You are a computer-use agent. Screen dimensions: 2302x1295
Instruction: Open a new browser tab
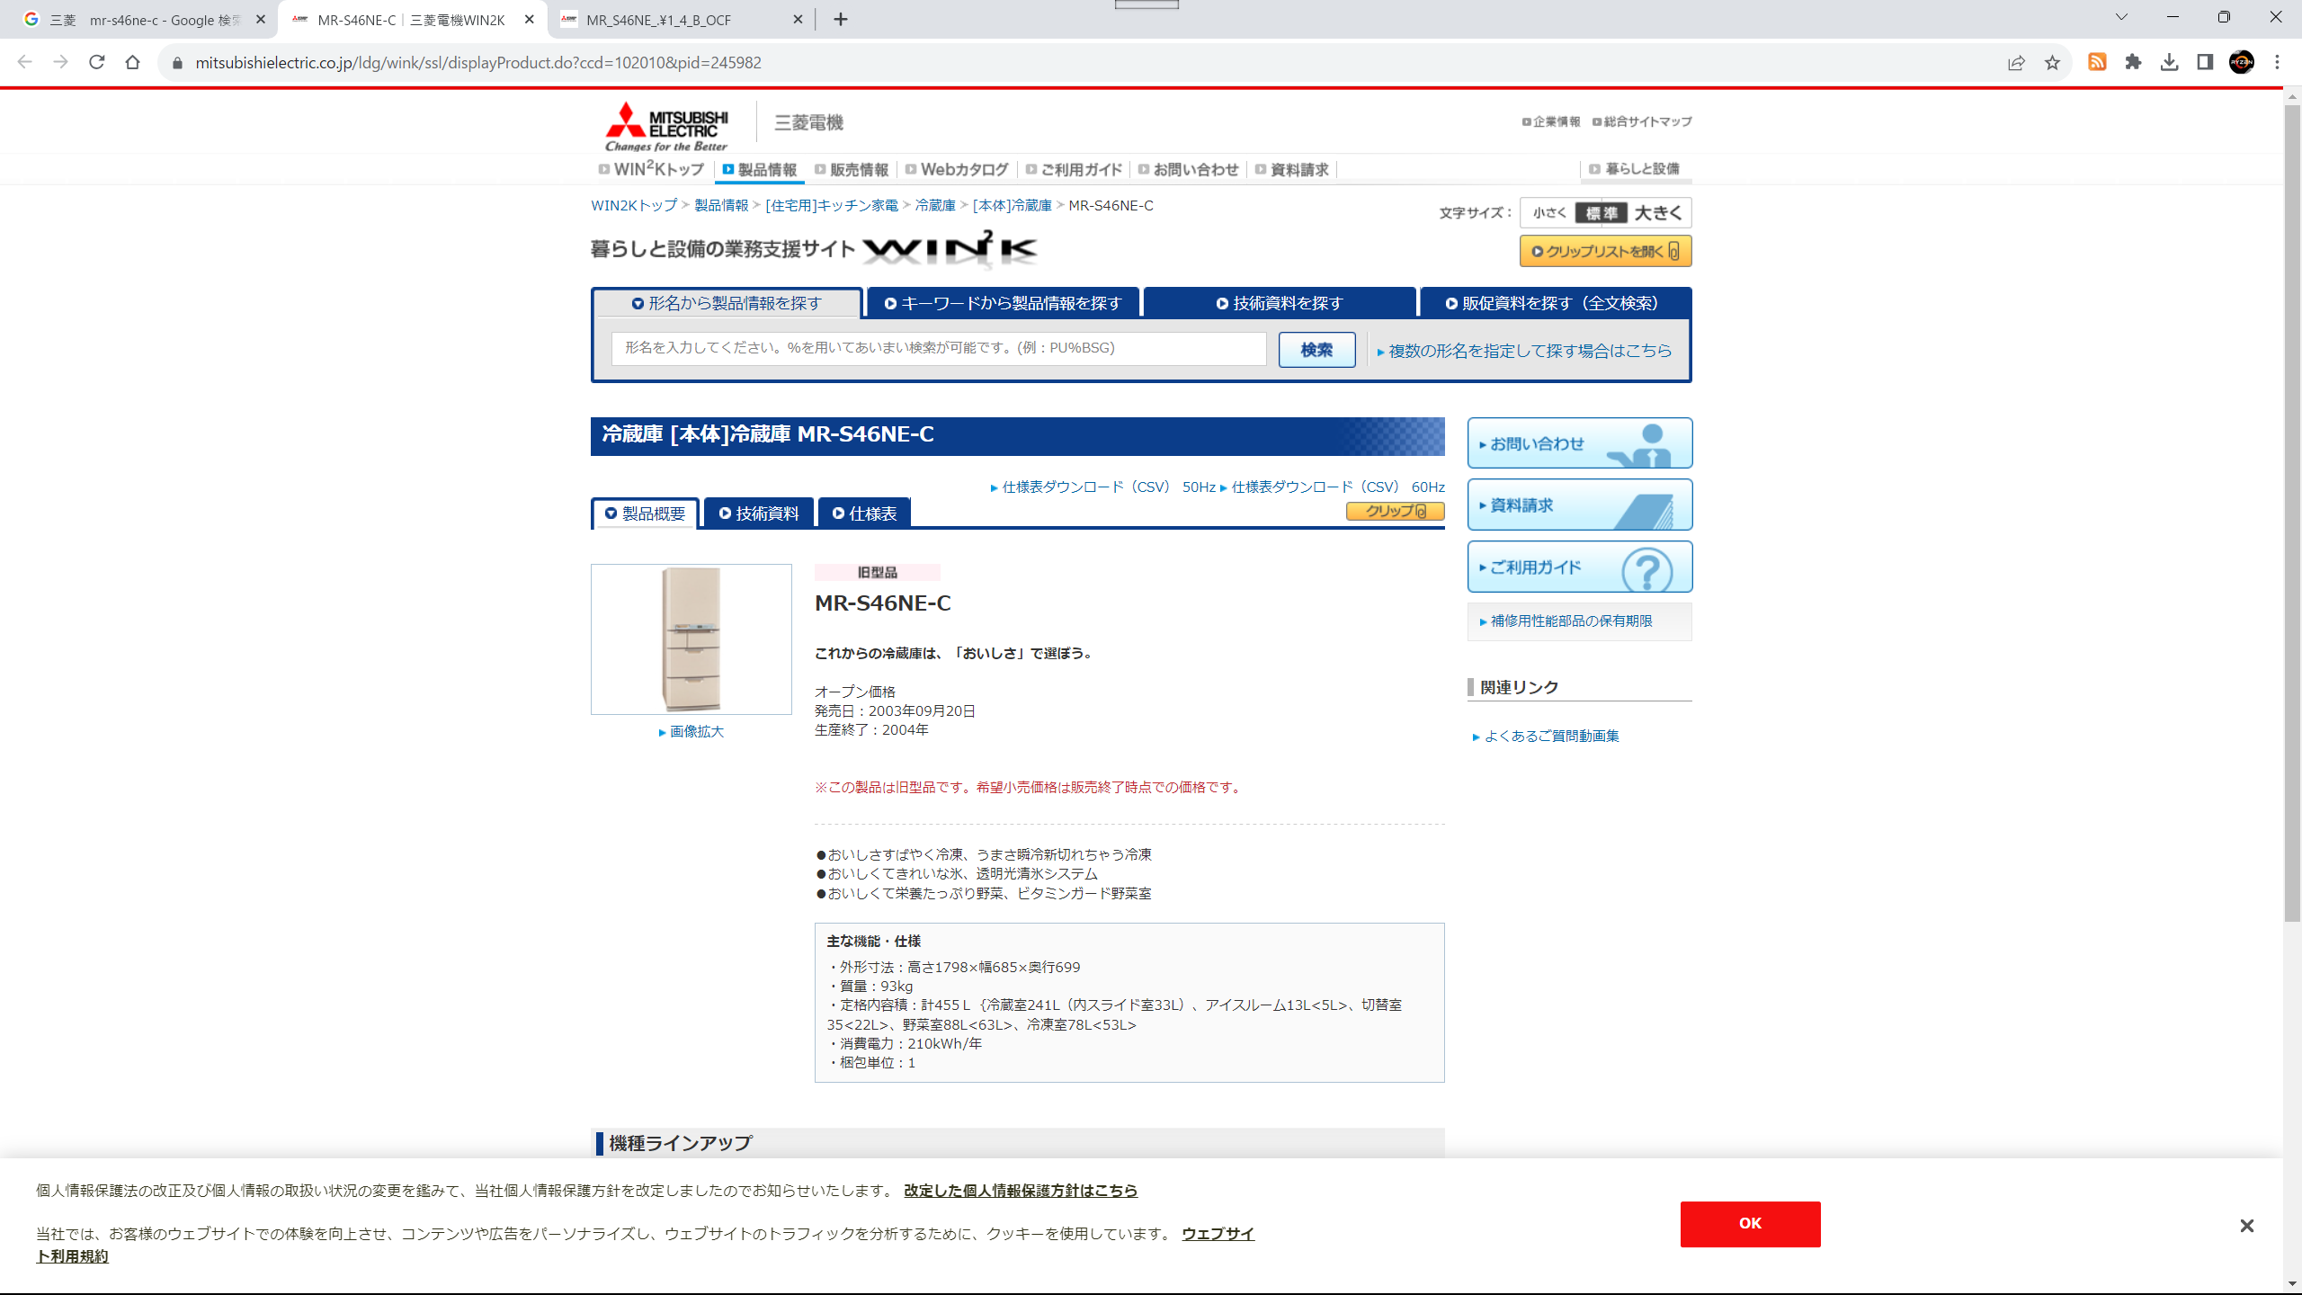click(x=841, y=19)
